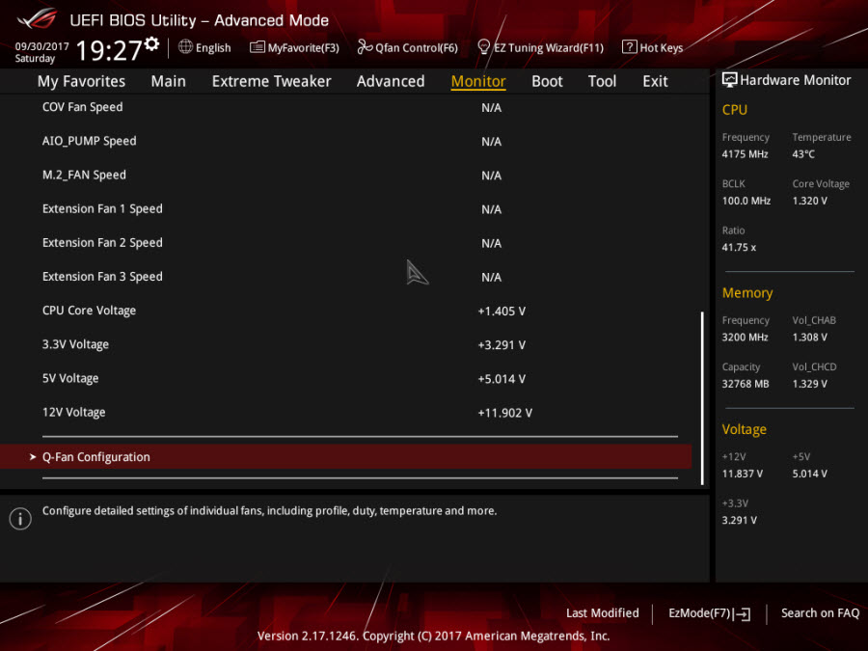This screenshot has height=651, width=868.
Task: Click N/A value for M.2_FAN Speed
Action: 492,176
